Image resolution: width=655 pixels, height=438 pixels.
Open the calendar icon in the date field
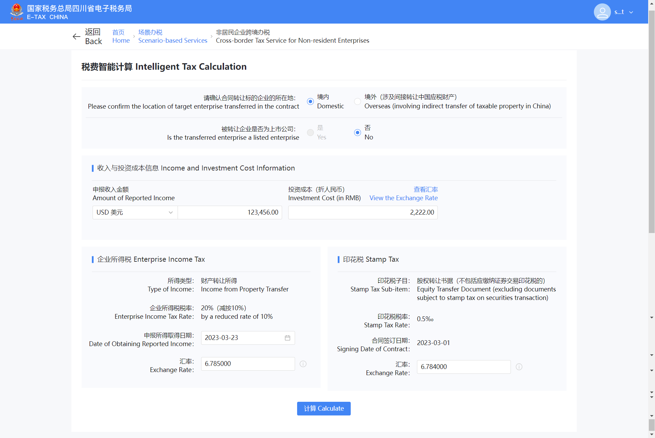(x=288, y=338)
